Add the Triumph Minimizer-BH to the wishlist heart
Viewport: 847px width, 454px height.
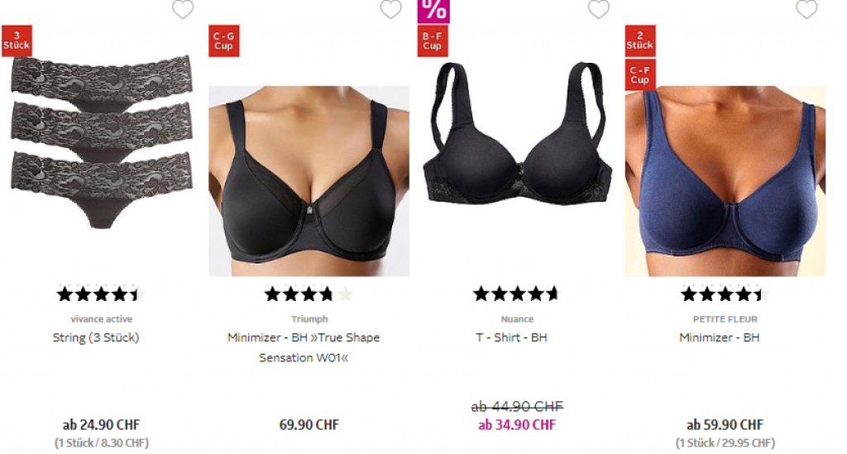pos(390,8)
